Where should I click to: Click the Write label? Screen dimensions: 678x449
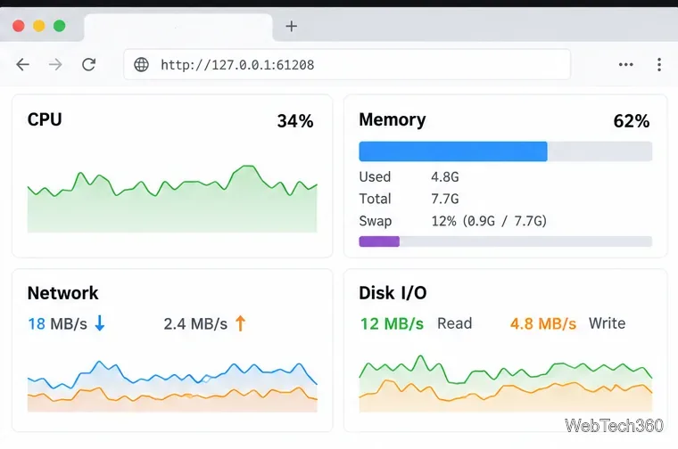(x=608, y=323)
